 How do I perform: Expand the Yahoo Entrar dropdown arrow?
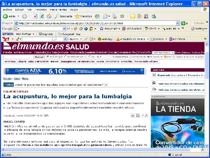coord(148,39)
